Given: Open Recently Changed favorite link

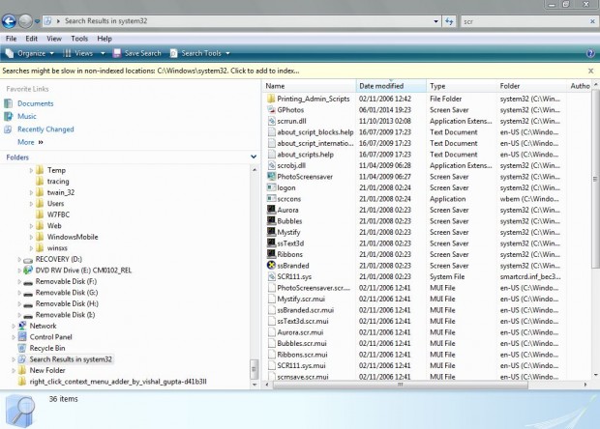Looking at the screenshot, I should tap(45, 129).
